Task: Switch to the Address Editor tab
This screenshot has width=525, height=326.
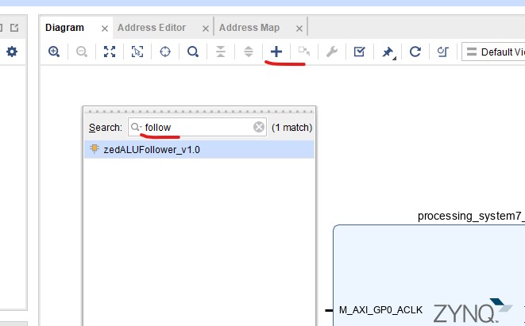Action: [152, 28]
